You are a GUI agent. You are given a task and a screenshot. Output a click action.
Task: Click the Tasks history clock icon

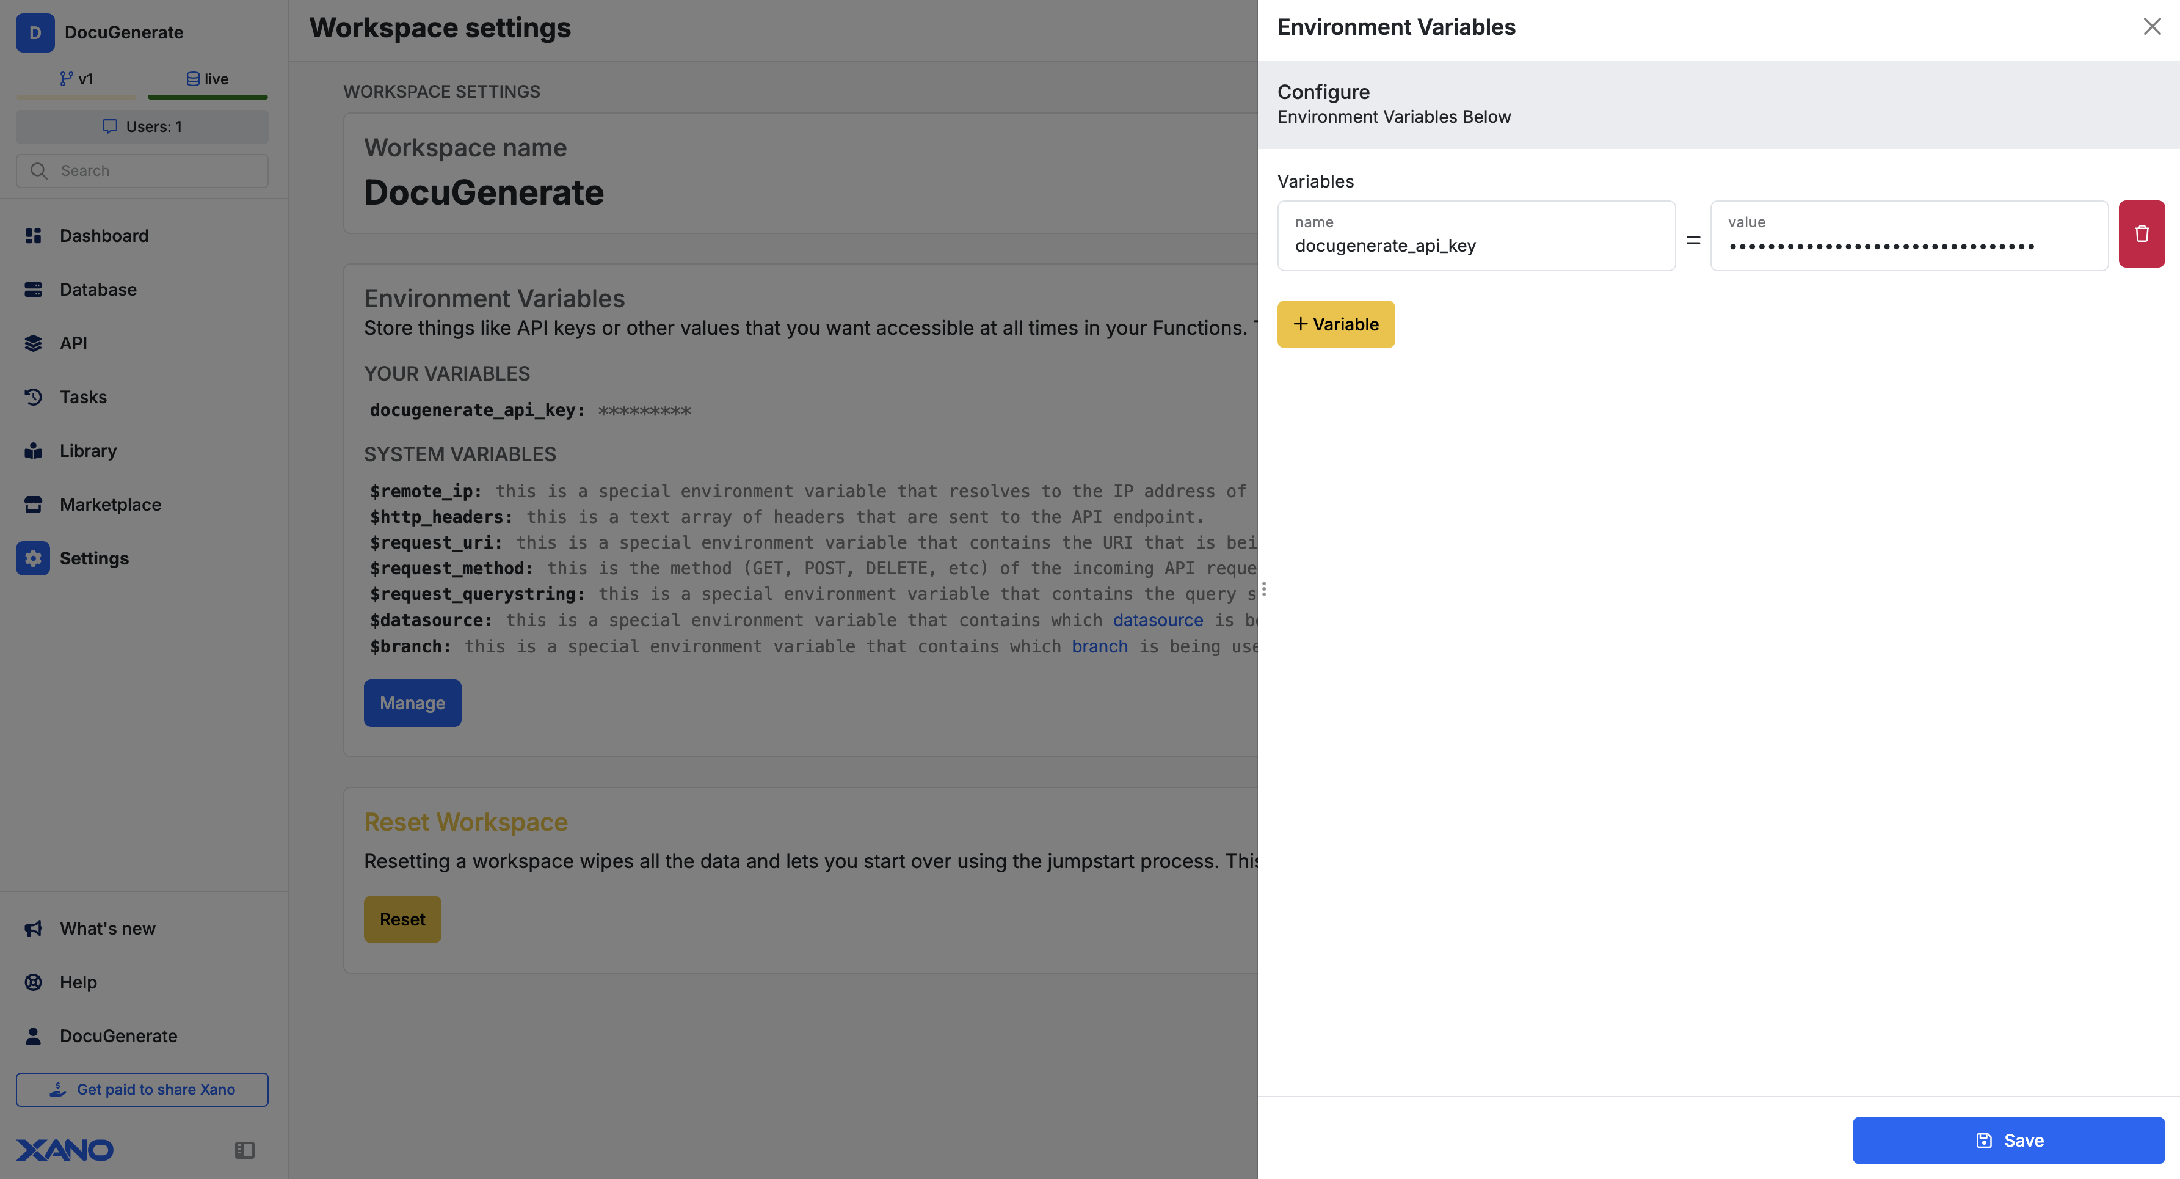(x=33, y=397)
